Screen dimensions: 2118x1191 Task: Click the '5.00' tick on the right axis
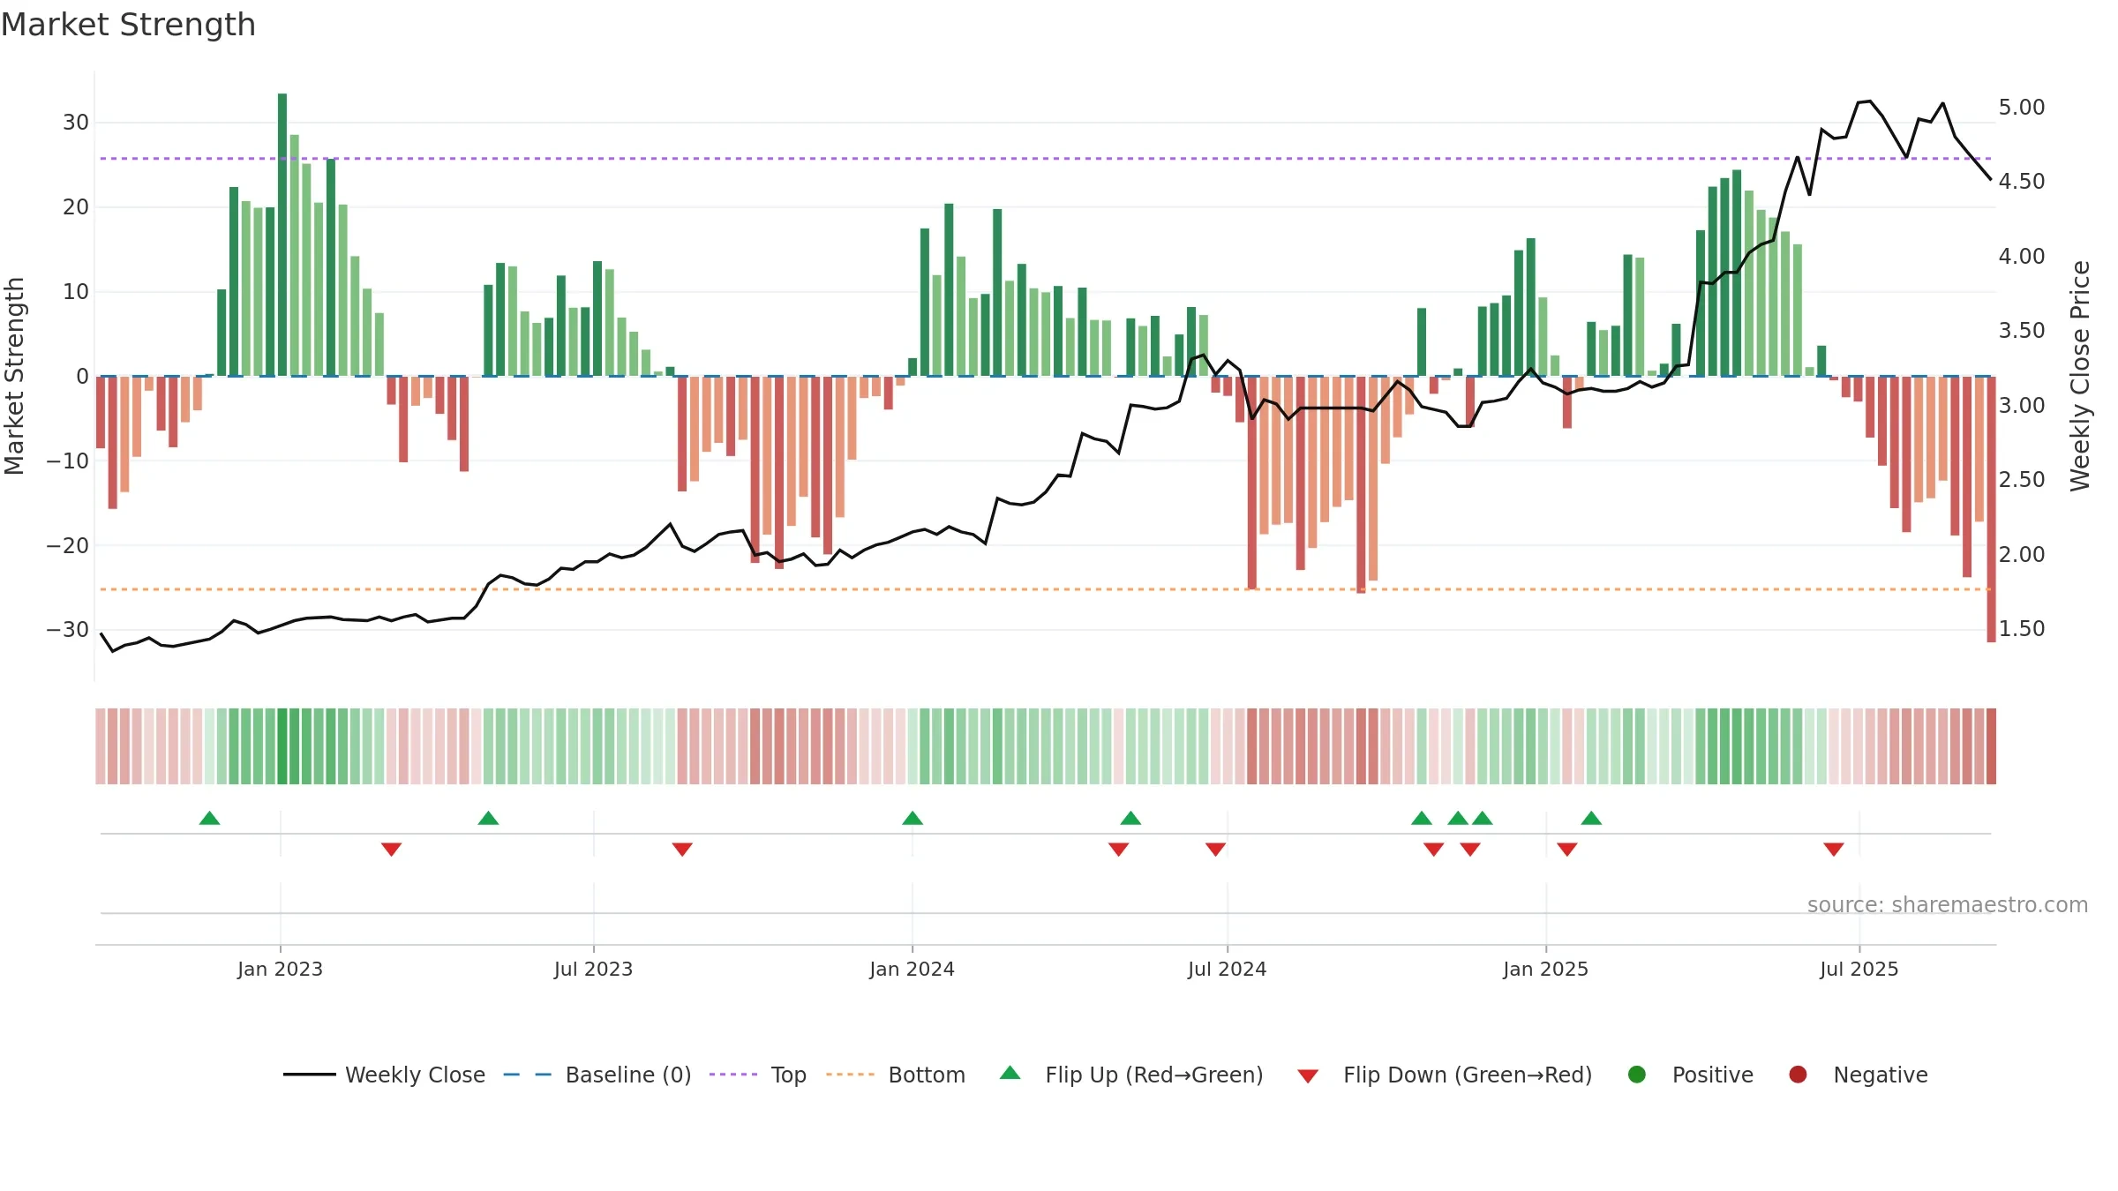pos(2022,108)
